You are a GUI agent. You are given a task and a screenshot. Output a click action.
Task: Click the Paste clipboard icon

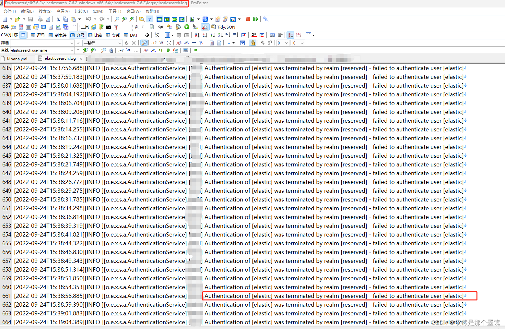coord(73,19)
